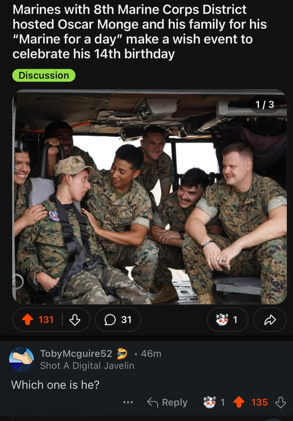Open TobyMcguire52's avatar
Screen dimensions: 293x421
click(x=21, y=359)
